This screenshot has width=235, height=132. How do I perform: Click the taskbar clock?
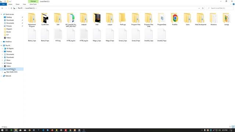[225, 130]
